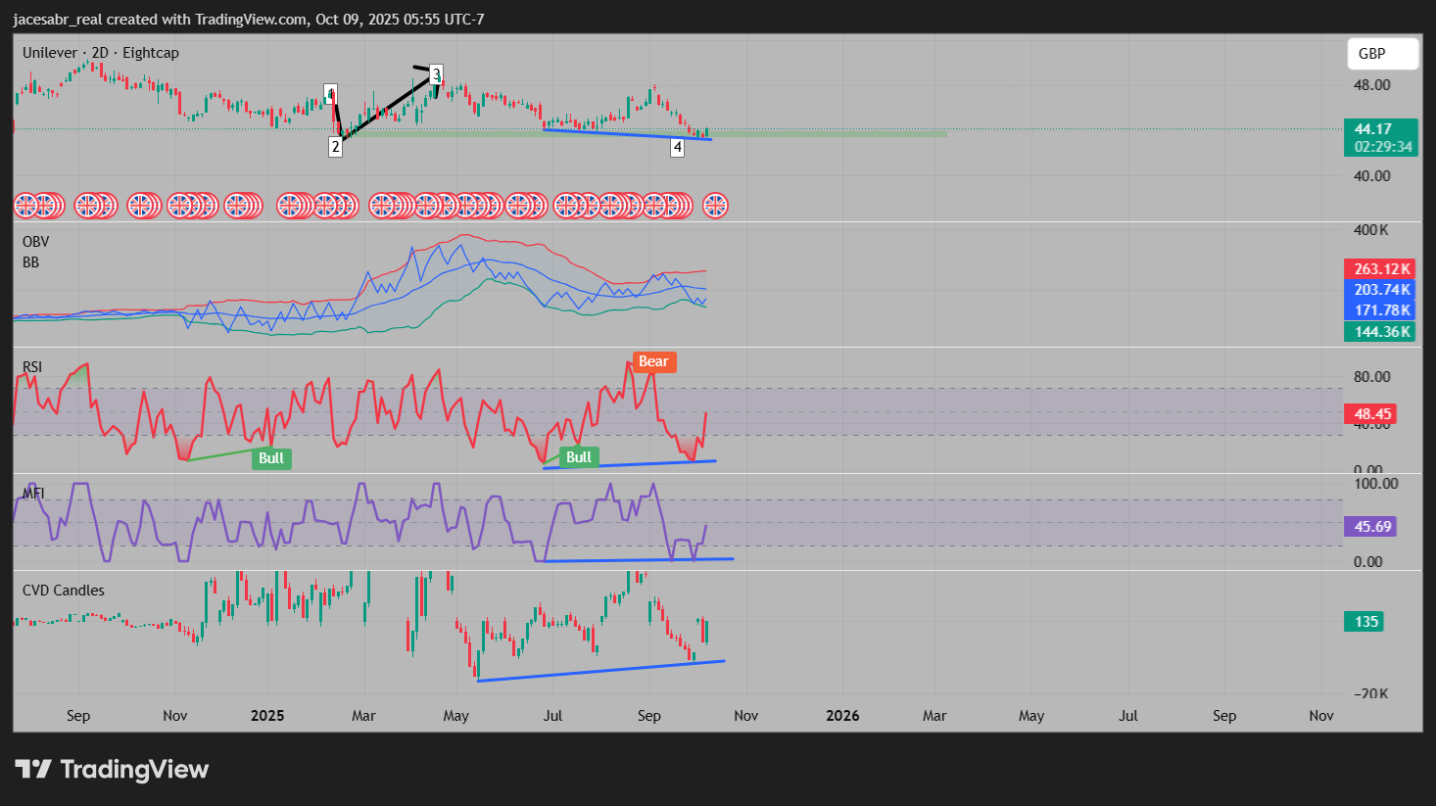
Task: Click the green 144.36K value label
Action: (x=1379, y=331)
